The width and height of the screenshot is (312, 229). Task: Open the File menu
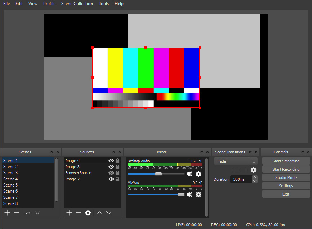click(x=6, y=4)
